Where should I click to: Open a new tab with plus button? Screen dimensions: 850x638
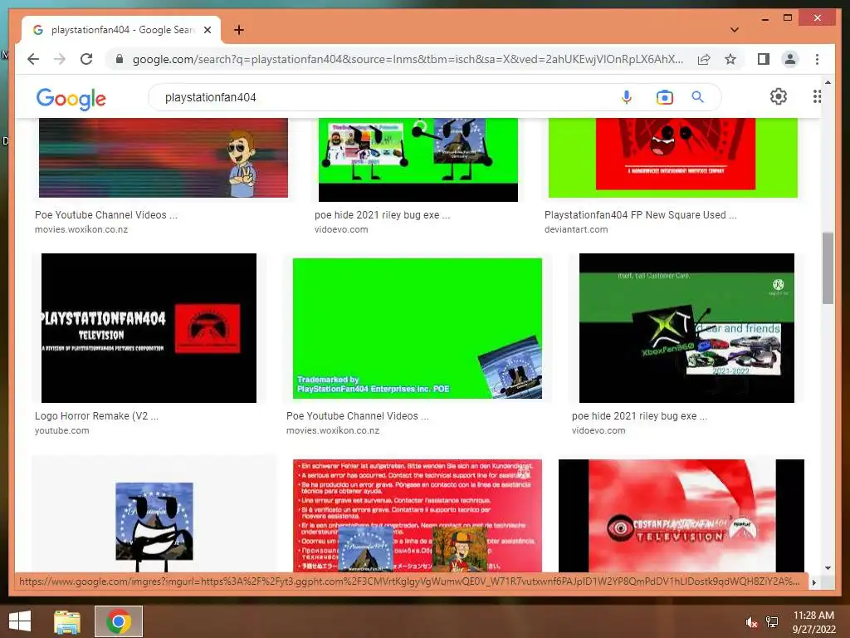238,30
